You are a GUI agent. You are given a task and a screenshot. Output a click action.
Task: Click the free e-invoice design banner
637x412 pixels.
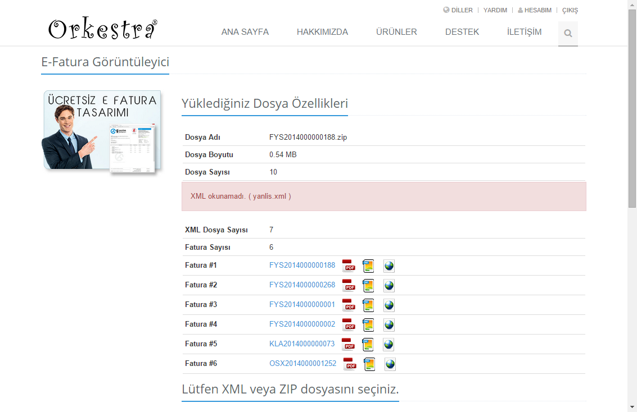point(102,131)
